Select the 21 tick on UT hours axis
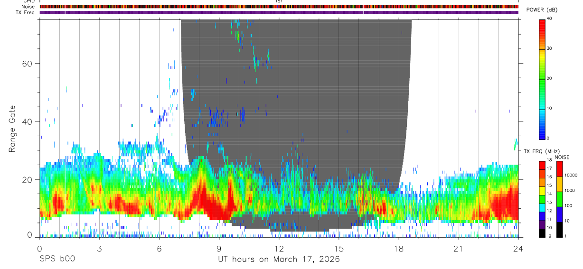 [x=458, y=249]
